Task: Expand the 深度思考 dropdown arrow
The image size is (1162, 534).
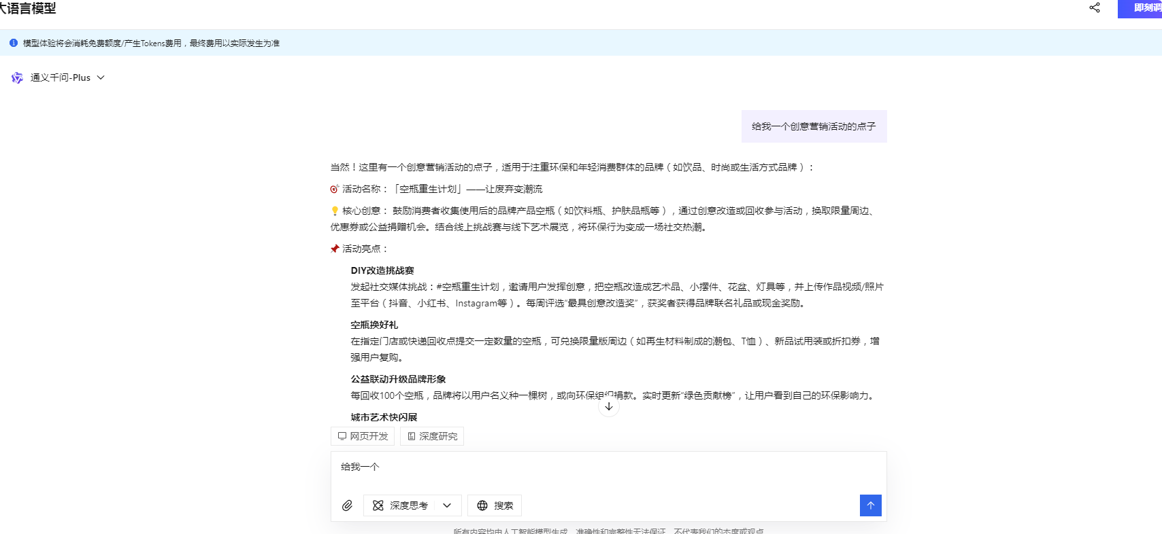Action: 447,505
